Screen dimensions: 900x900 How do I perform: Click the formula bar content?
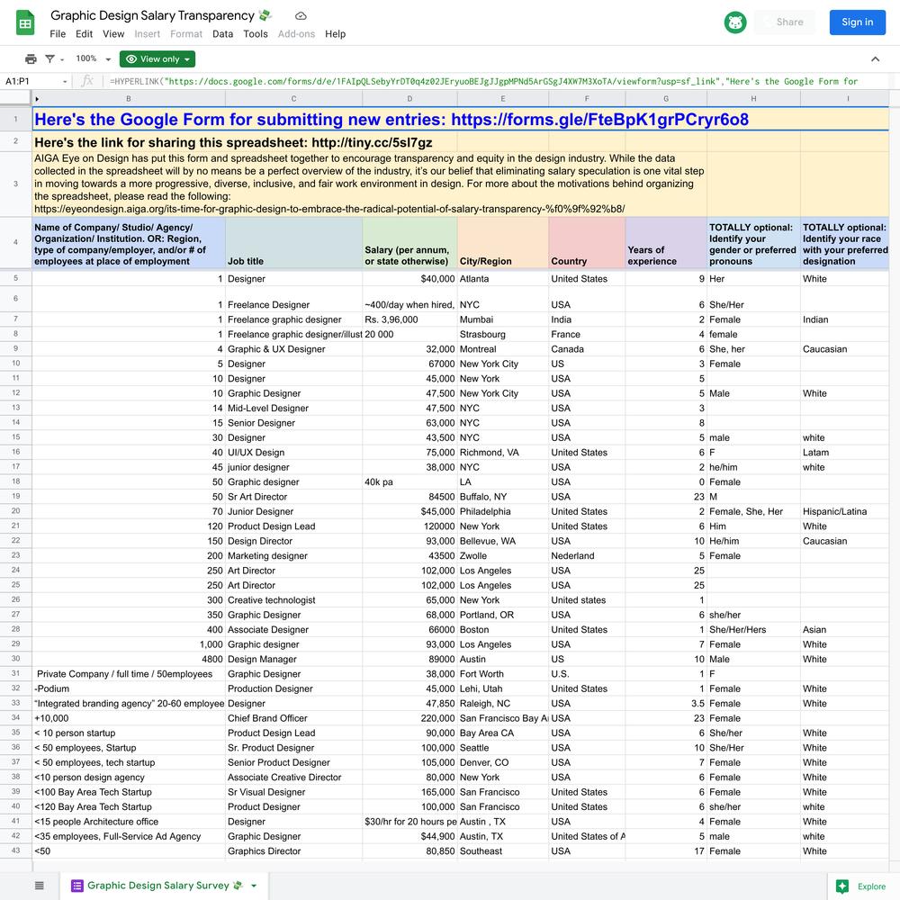point(486,82)
